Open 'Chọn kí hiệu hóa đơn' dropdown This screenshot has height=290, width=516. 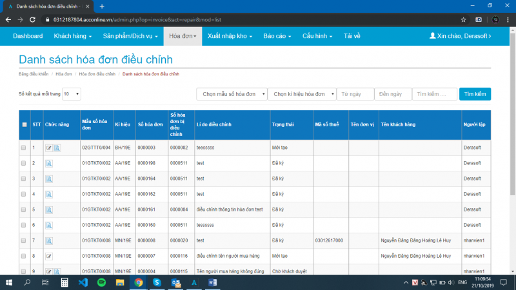(302, 94)
